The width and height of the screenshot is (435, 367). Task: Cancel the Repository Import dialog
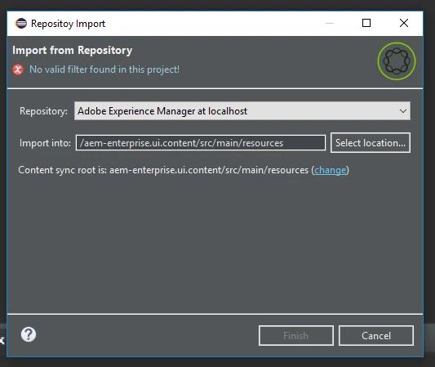(376, 336)
